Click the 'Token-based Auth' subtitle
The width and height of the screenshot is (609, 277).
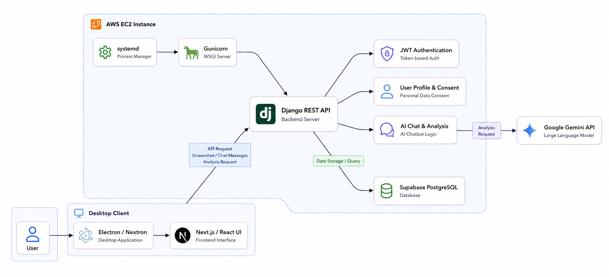tap(420, 58)
